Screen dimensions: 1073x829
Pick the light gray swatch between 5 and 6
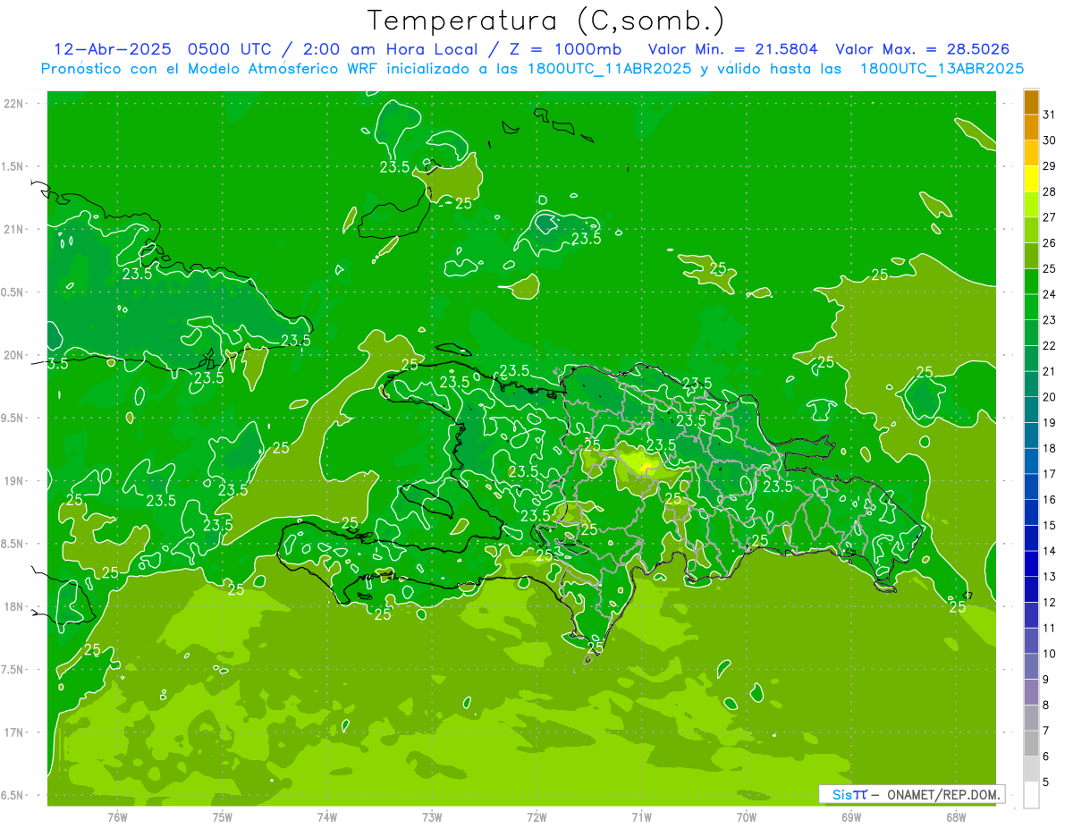point(1031,769)
